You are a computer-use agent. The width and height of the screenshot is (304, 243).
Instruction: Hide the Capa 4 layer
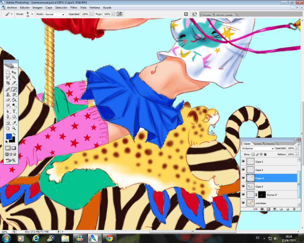click(x=243, y=186)
